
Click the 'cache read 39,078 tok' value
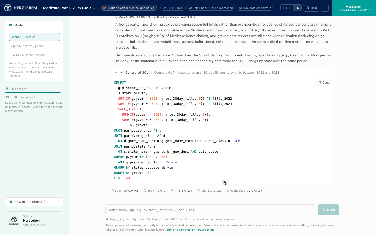[x=246, y=191]
